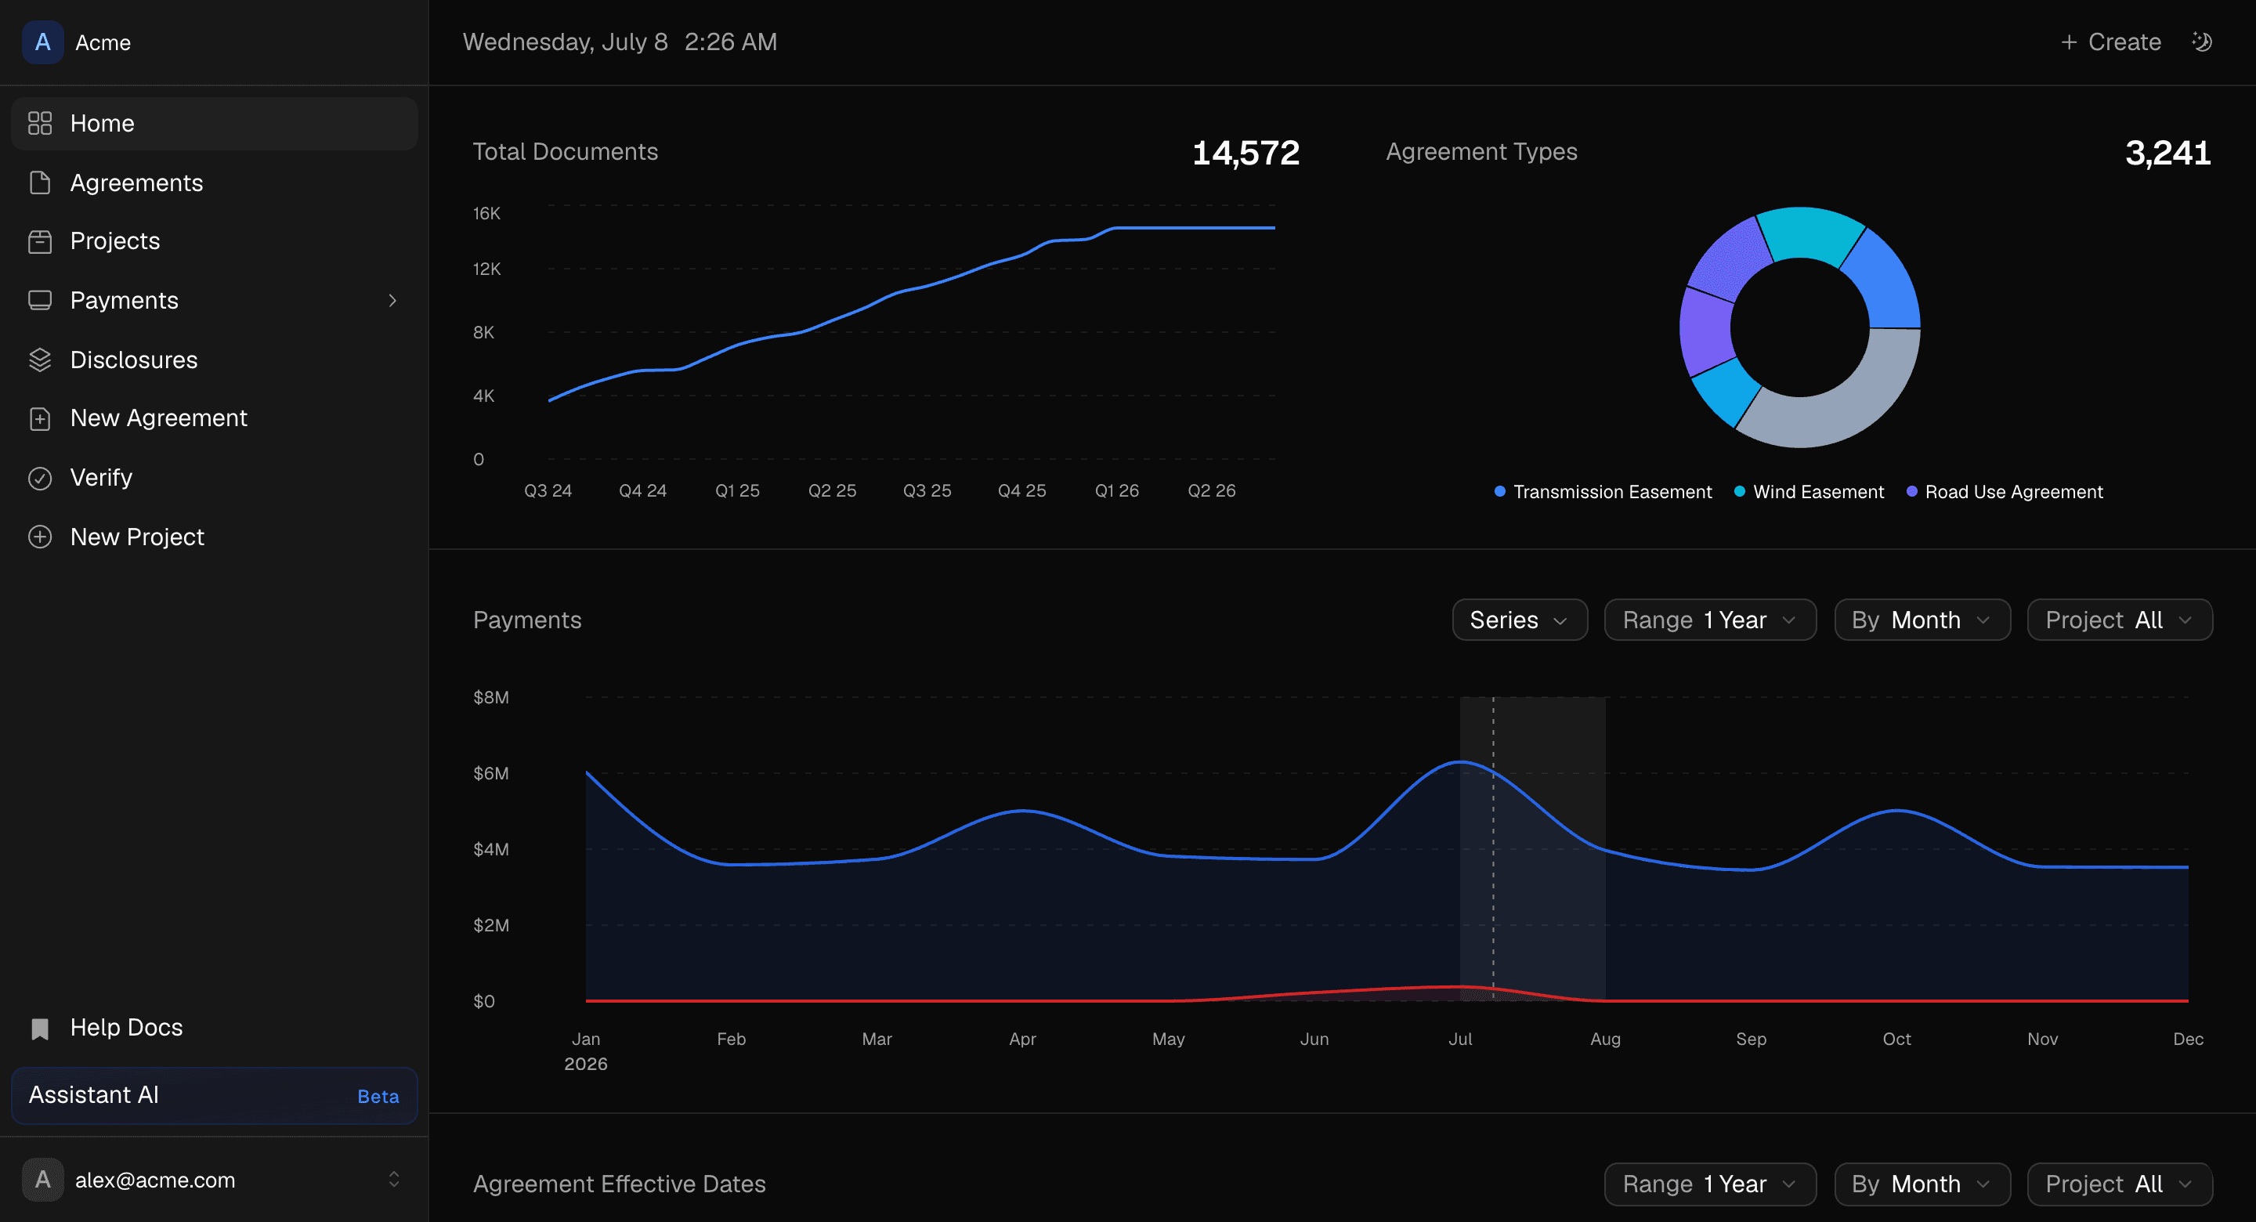The height and width of the screenshot is (1222, 2256).
Task: Click the 14,572 total documents value
Action: [x=1245, y=154]
